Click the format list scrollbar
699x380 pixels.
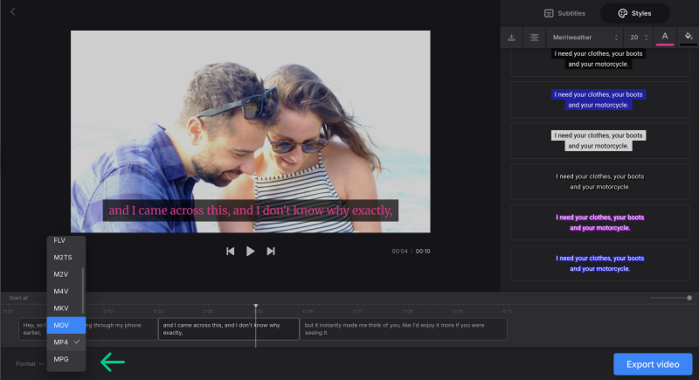[x=83, y=290]
